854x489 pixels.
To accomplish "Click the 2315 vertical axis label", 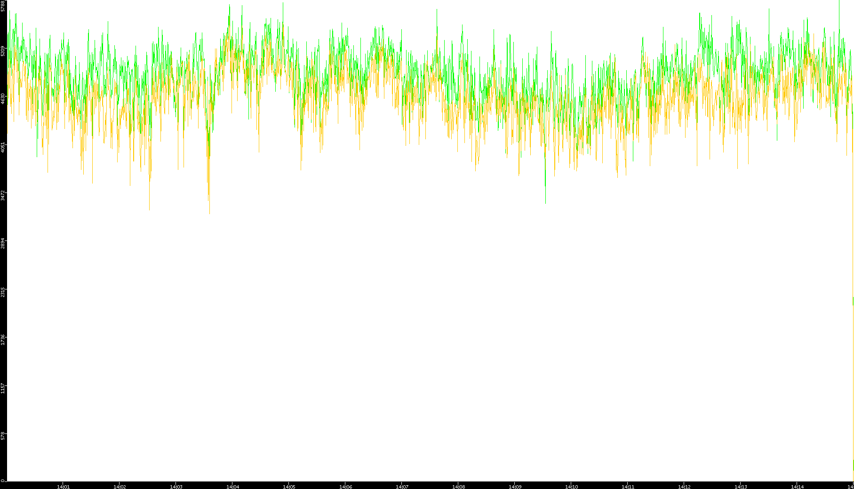I will (x=3, y=292).
